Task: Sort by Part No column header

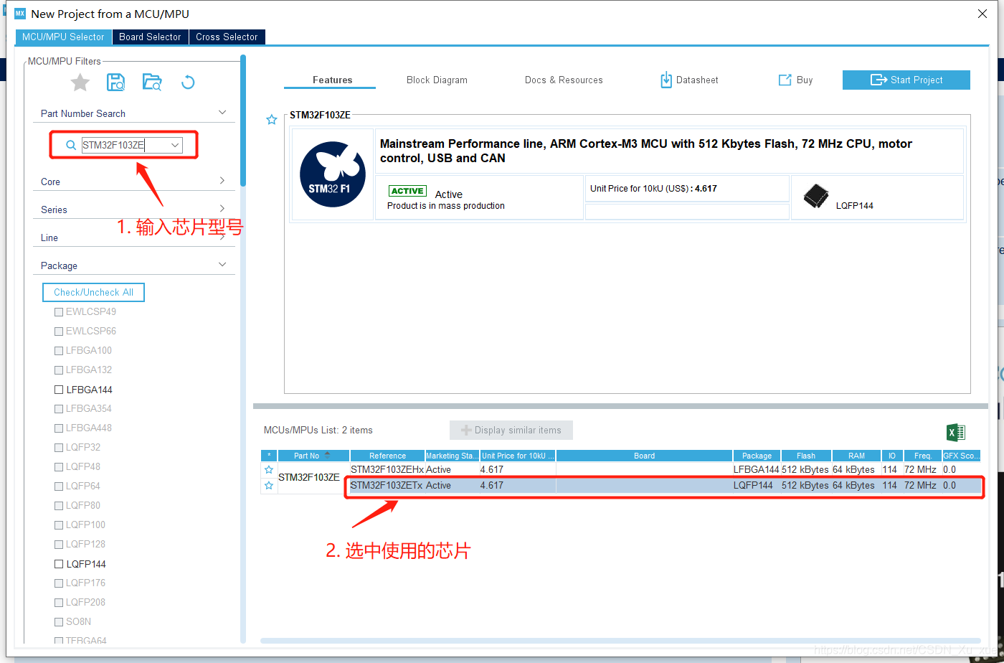Action: coord(313,456)
